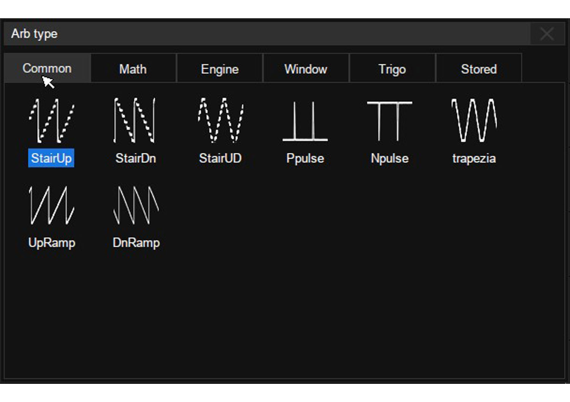This screenshot has width=570, height=402.
Task: Click the UpRamp text label
Action: (x=52, y=243)
